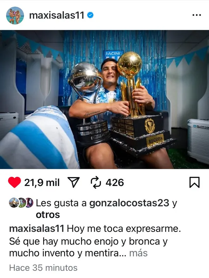Open the post photo with trophies
This screenshot has width=209, height=278.
[x=104, y=100]
